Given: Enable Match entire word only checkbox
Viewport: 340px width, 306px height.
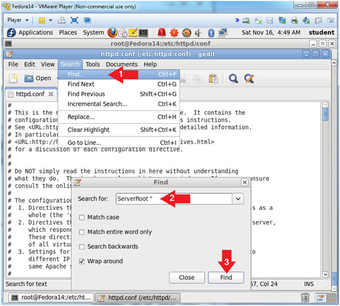Looking at the screenshot, I should pos(82,232).
